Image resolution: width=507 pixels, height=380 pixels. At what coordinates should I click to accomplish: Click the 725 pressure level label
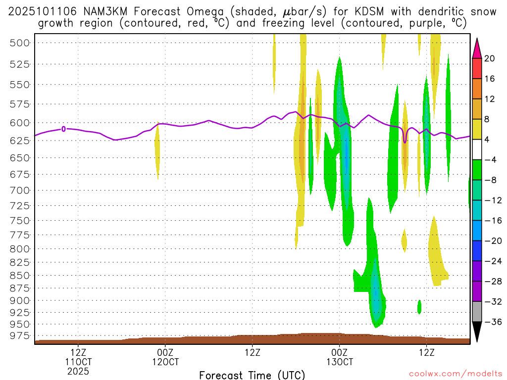[20, 206]
